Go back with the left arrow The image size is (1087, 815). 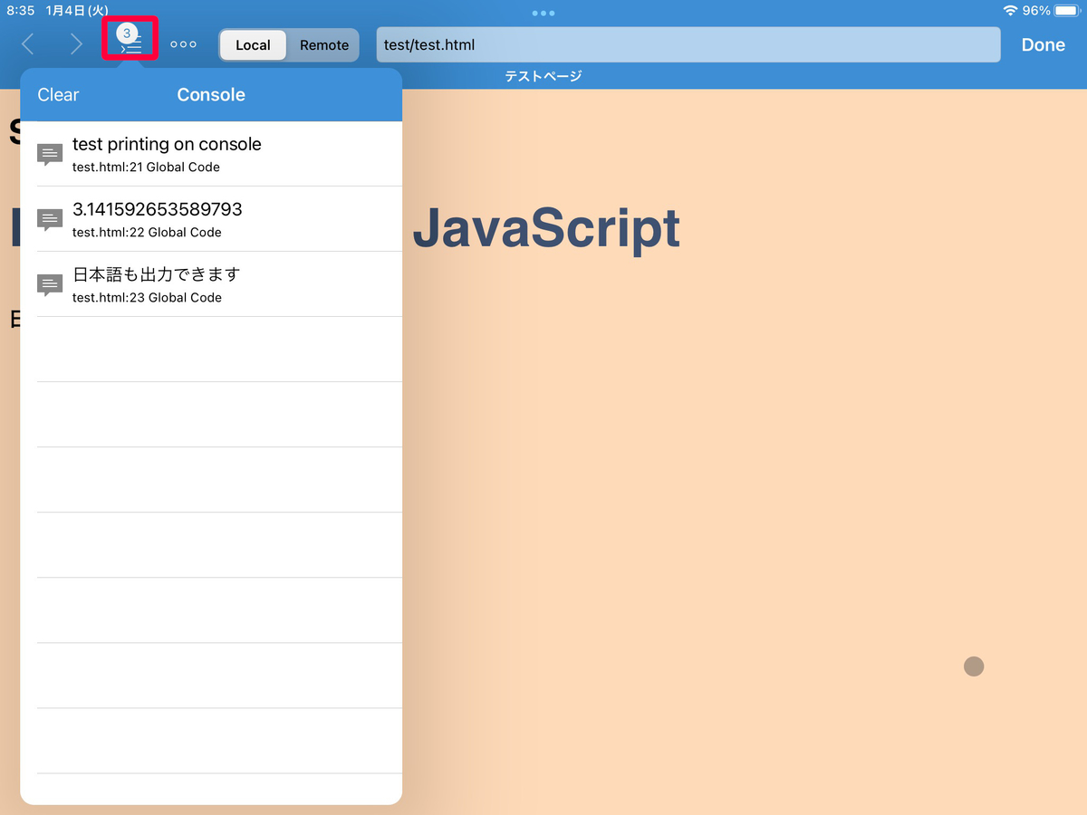tap(27, 43)
